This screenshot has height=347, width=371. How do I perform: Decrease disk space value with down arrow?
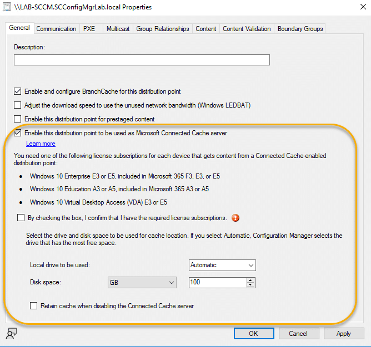coord(250,284)
